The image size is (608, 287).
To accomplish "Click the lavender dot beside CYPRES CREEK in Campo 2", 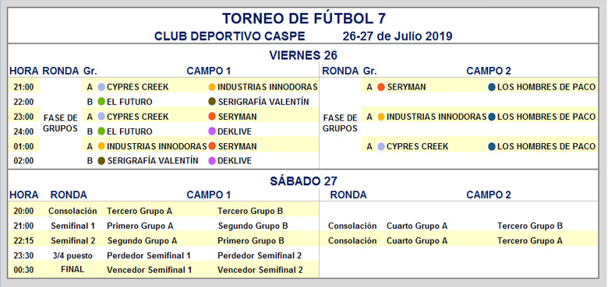I will point(380,146).
